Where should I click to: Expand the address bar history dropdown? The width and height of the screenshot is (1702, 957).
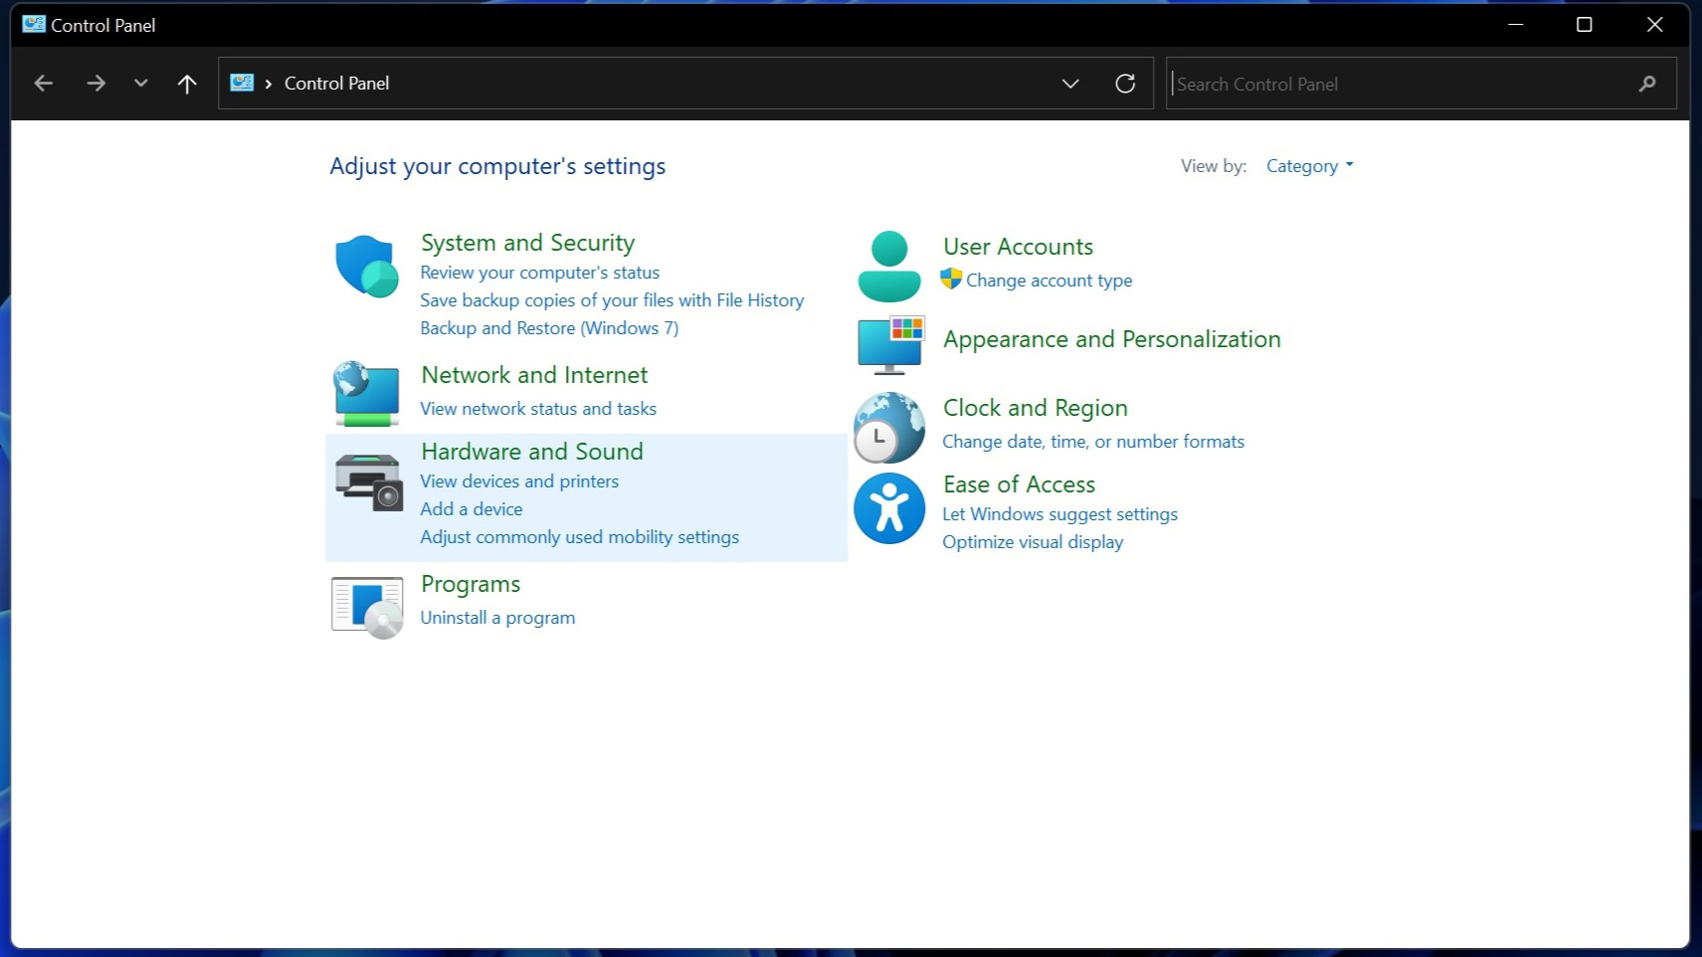click(1070, 84)
